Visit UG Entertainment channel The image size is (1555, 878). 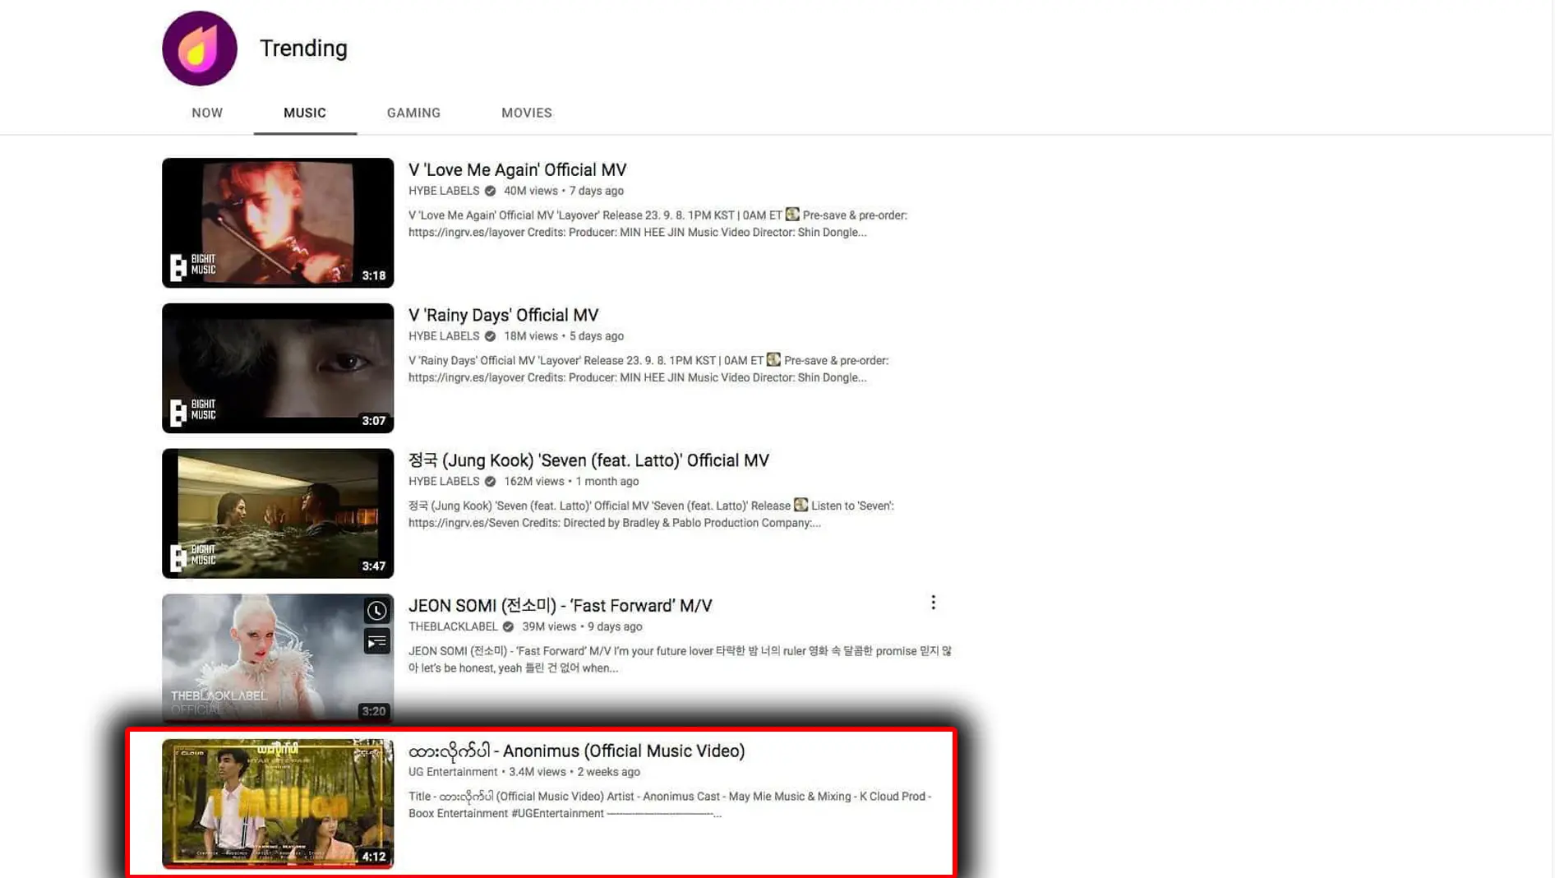click(x=453, y=772)
